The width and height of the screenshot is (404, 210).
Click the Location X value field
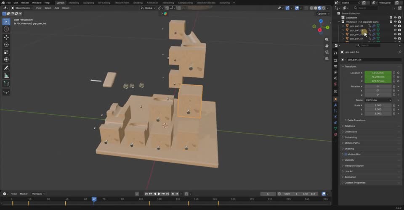click(x=378, y=73)
